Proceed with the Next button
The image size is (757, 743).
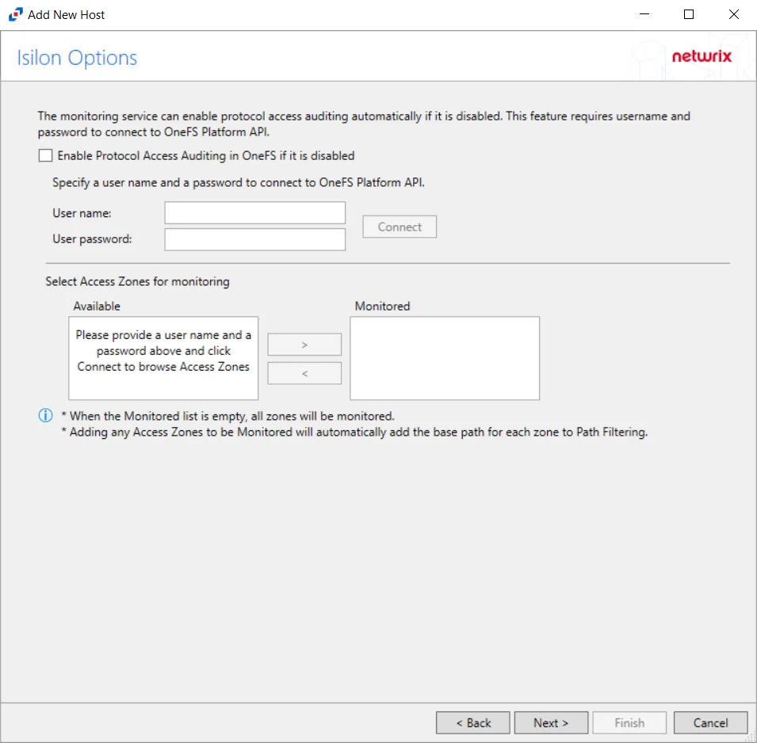(552, 722)
